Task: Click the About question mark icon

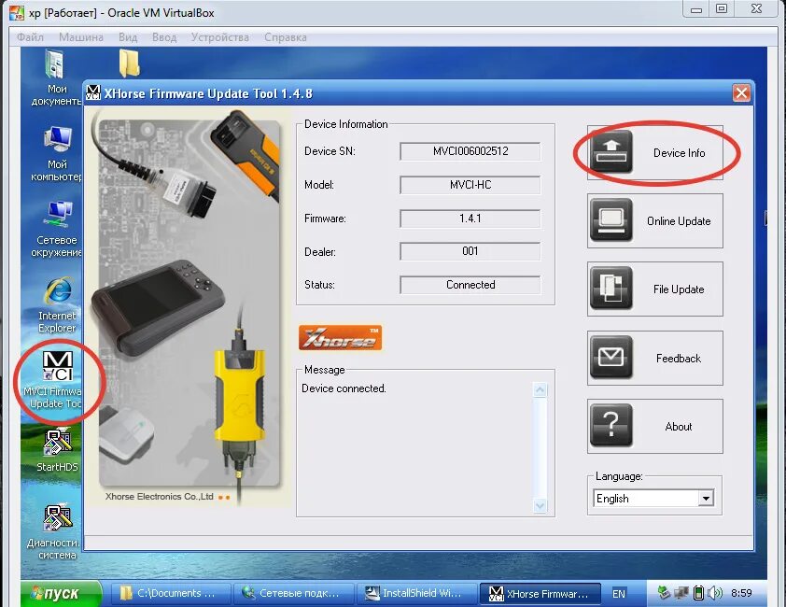Action: pyautogui.click(x=611, y=426)
